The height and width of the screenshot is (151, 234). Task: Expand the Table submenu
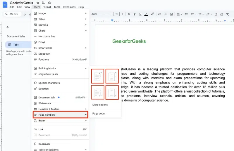(60, 19)
